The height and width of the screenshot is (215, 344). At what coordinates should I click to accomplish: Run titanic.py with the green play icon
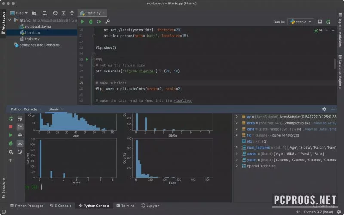tap(83, 22)
